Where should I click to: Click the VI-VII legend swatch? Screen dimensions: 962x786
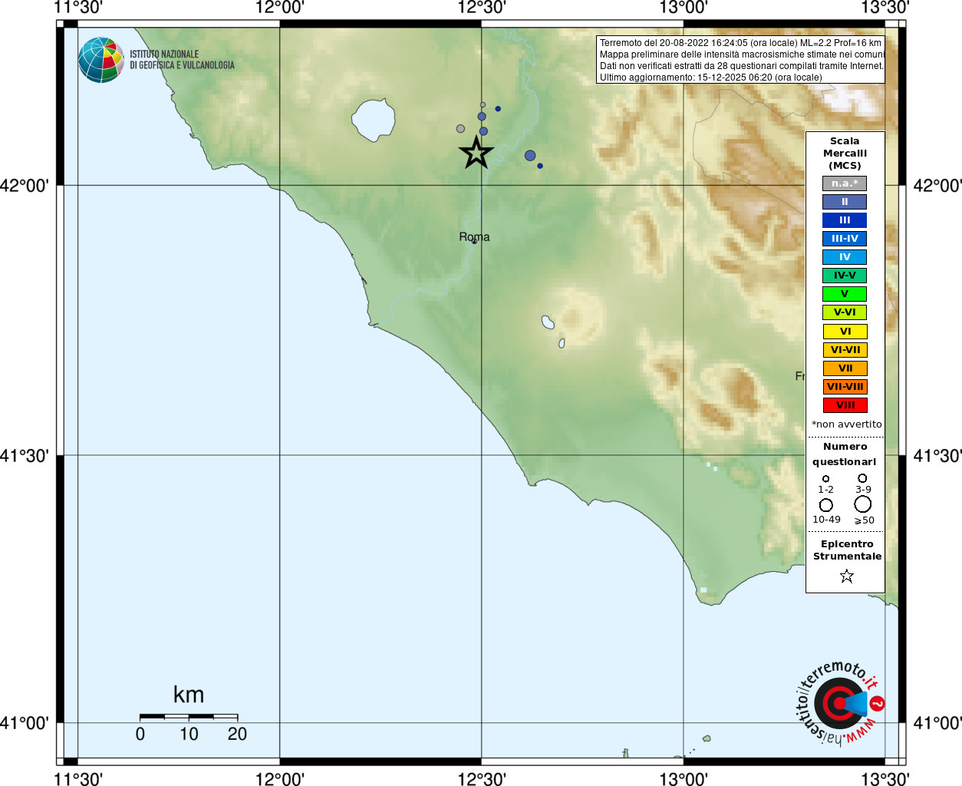pos(845,350)
